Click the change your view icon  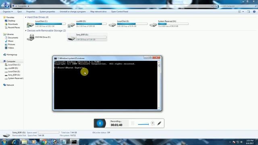240,12
